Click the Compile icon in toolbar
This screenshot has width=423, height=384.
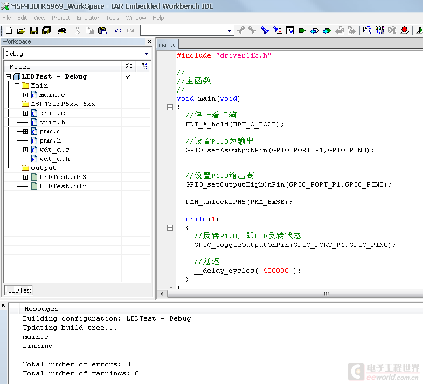pos(367,31)
